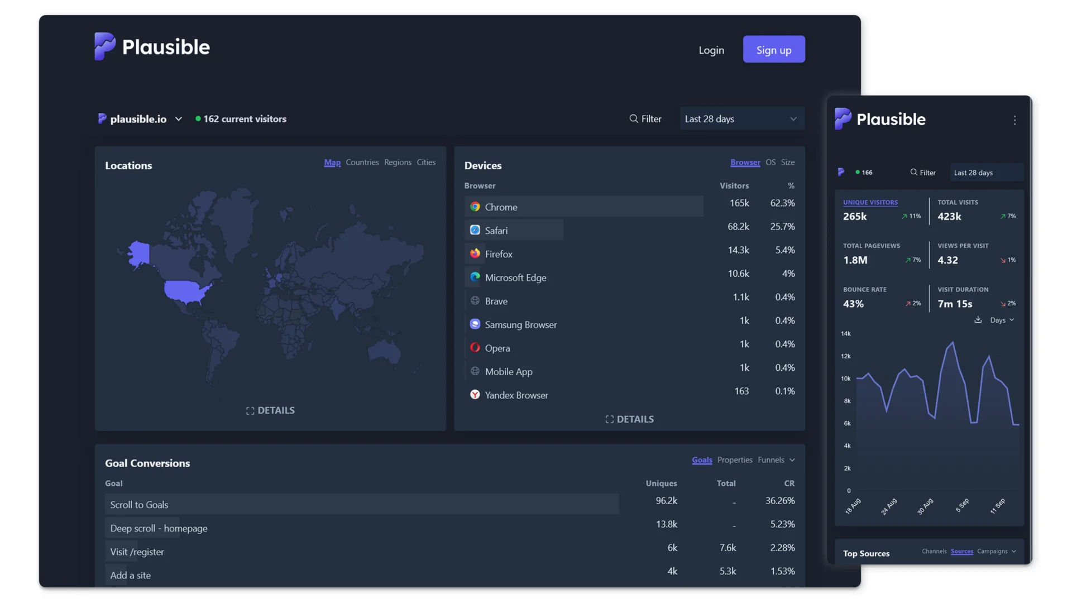Click the Yandex Browser icon
The image size is (1072, 603).
point(475,394)
